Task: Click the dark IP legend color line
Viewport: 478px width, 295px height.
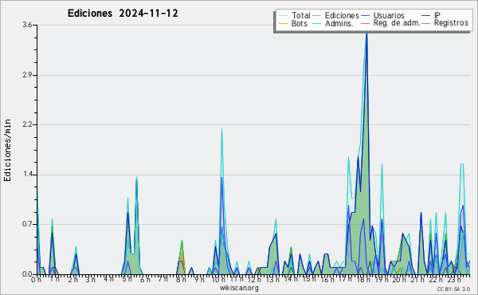Action: point(426,16)
